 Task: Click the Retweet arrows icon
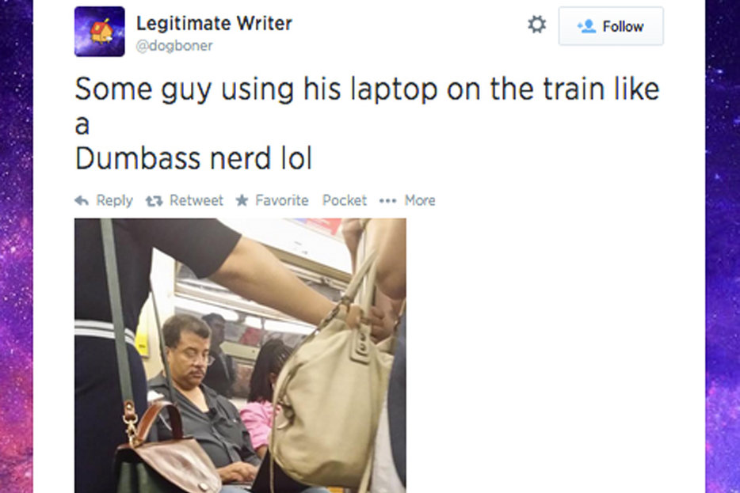click(154, 201)
